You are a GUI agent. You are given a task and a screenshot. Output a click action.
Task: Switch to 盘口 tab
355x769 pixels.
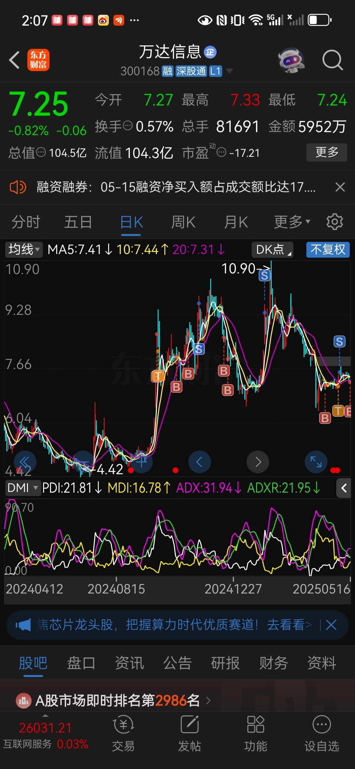pos(81,663)
